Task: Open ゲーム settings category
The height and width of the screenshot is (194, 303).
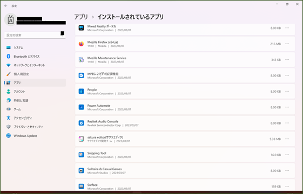Action: pyautogui.click(x=35, y=109)
